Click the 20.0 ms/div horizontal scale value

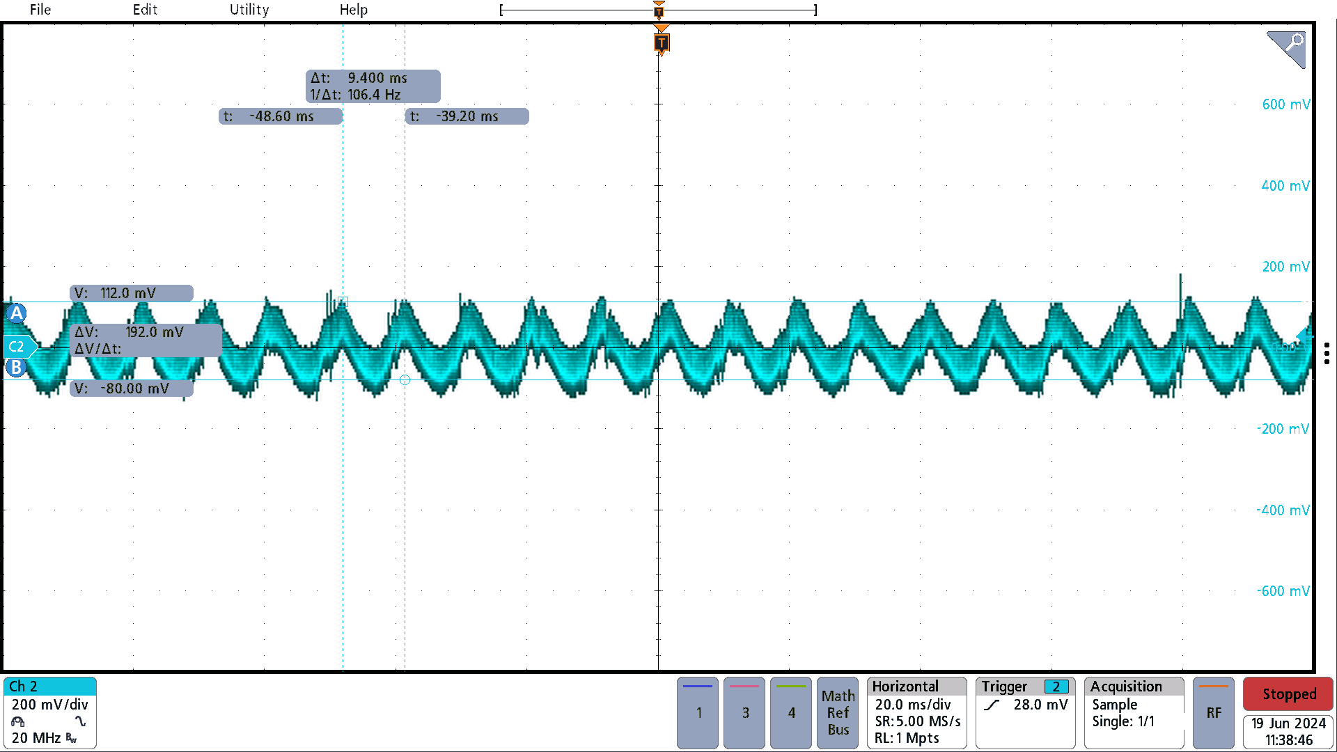click(913, 705)
